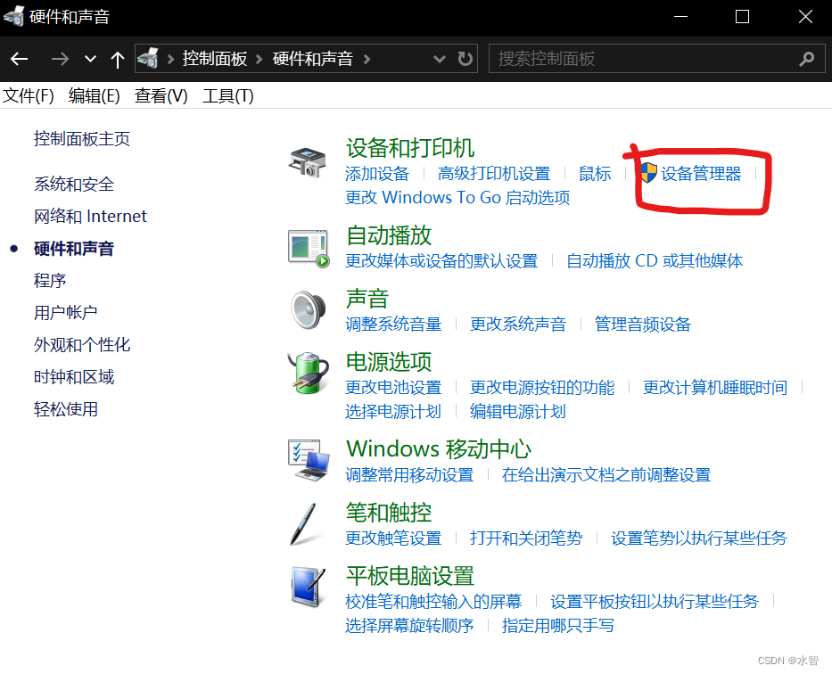Open 轻松使用 in the sidebar
The width and height of the screenshot is (832, 674).
(66, 409)
